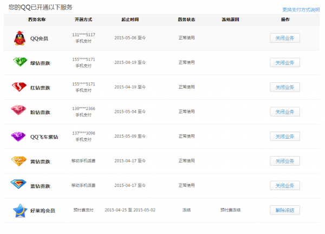325x234 pixels.
Task: Click 移动手机话费 in the 蓝钻贵族 row
Action: 83,185
